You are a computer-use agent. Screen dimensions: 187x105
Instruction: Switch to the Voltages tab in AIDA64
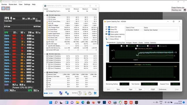129,43
